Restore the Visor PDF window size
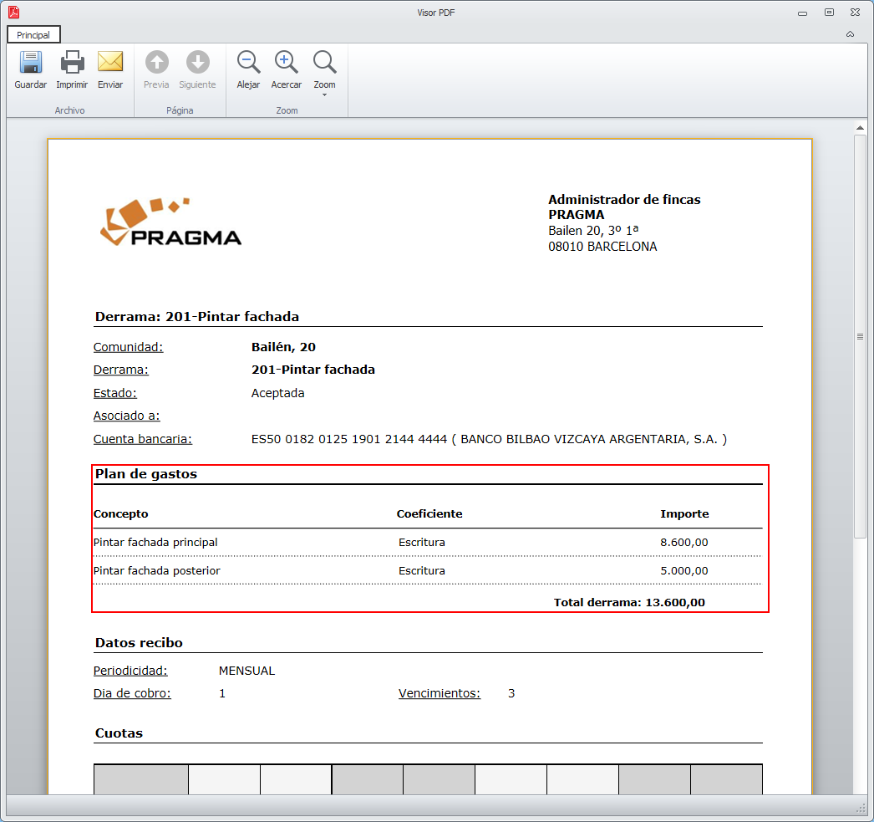 coord(829,13)
